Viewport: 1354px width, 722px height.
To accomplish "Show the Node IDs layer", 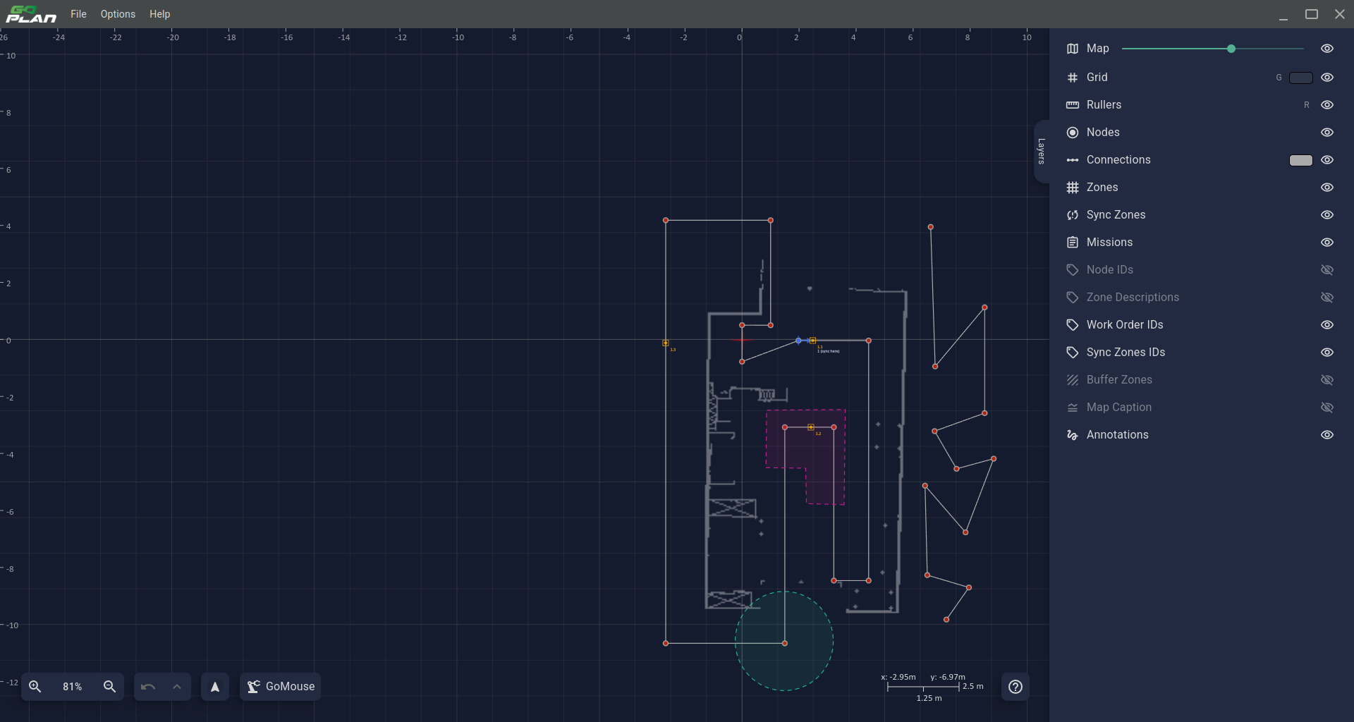I will click(1326, 270).
